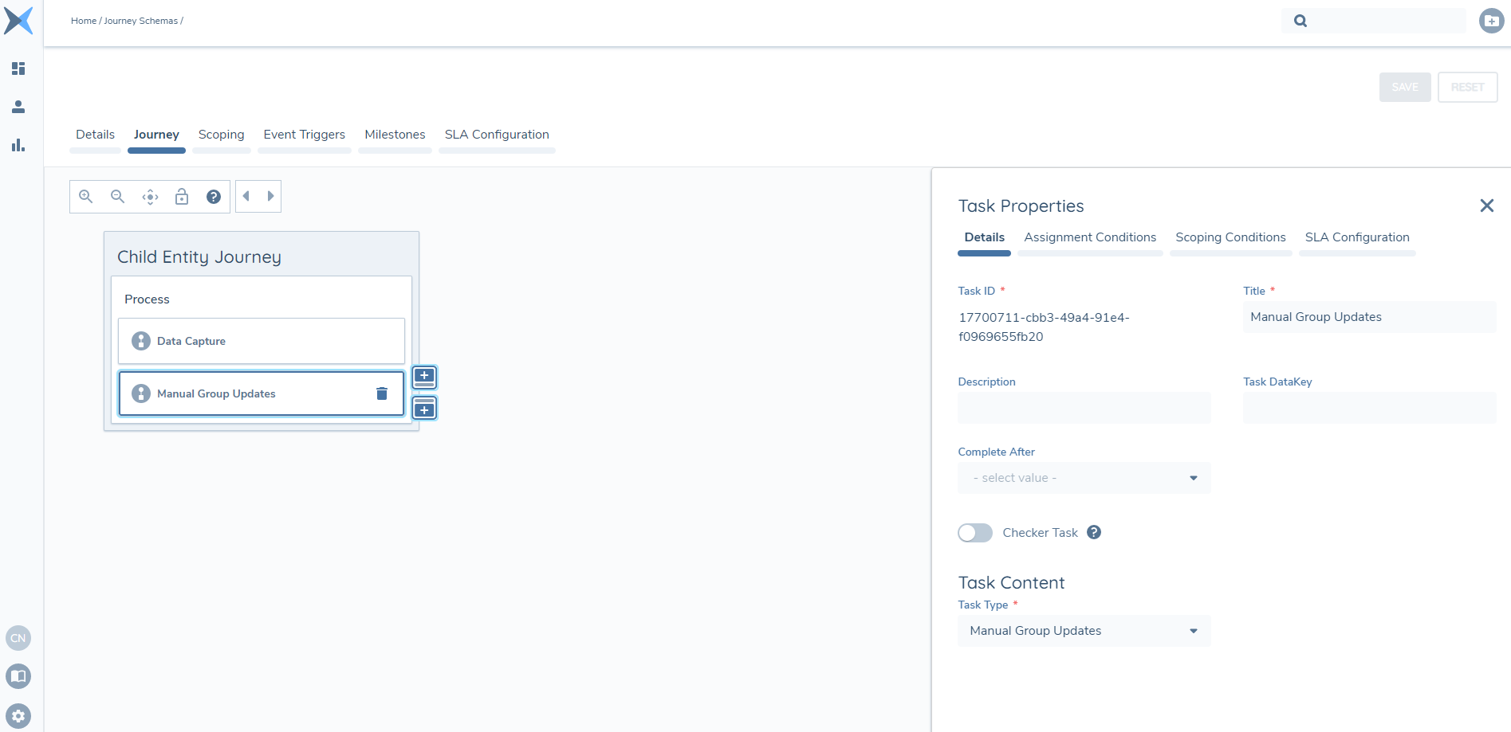Select the user icon in left sidebar
The width and height of the screenshot is (1511, 732).
tap(18, 107)
